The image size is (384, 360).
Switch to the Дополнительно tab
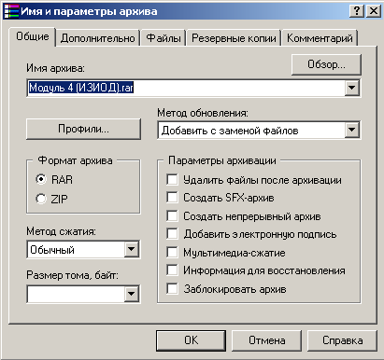[x=98, y=38]
